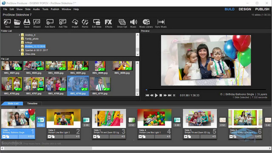Click transition icon after Slide 2
The image size is (272, 153).
point(86,120)
